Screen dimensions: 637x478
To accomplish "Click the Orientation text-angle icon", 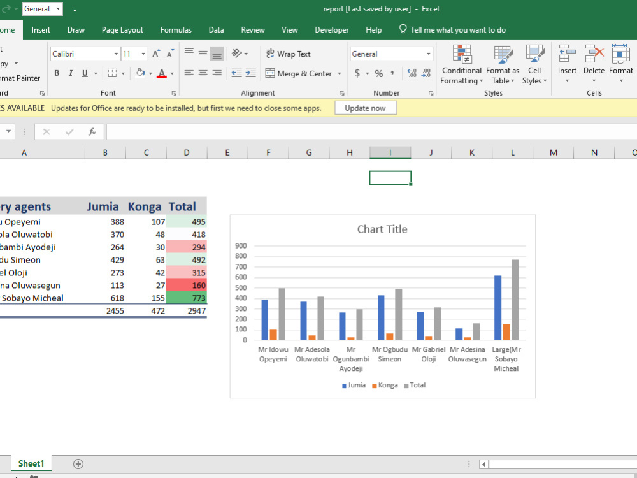I will pos(237,54).
